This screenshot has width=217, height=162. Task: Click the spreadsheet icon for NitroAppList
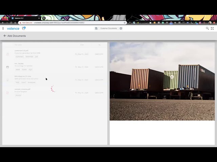(x=7, y=80)
